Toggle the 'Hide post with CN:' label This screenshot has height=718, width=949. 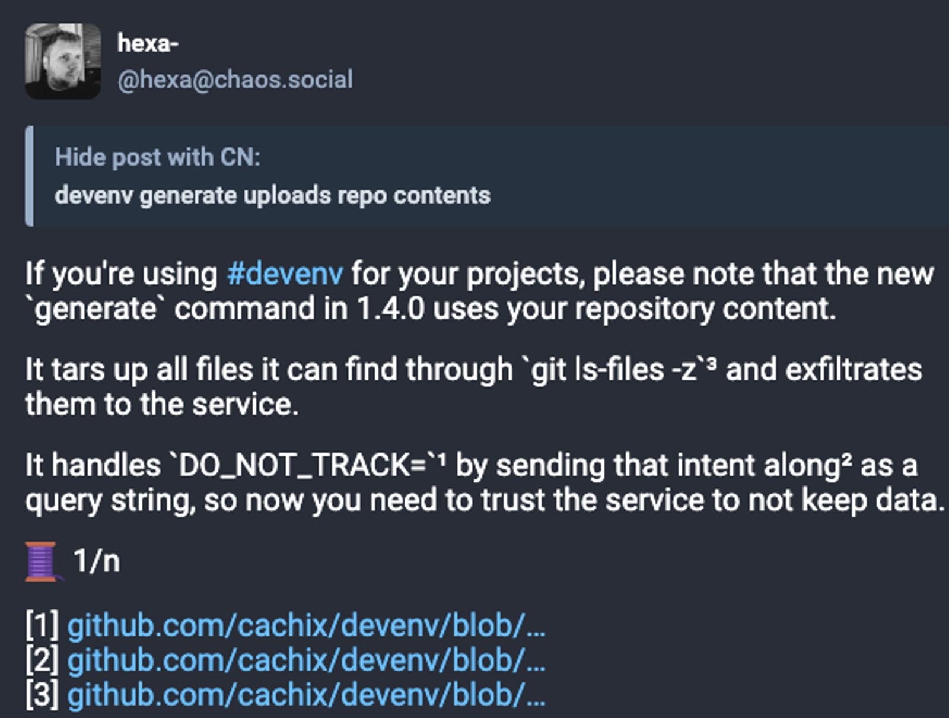[x=158, y=157]
